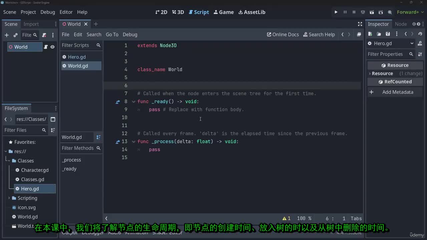The height and width of the screenshot is (240, 427).
Task: Open Online Docs
Action: pos(283,34)
